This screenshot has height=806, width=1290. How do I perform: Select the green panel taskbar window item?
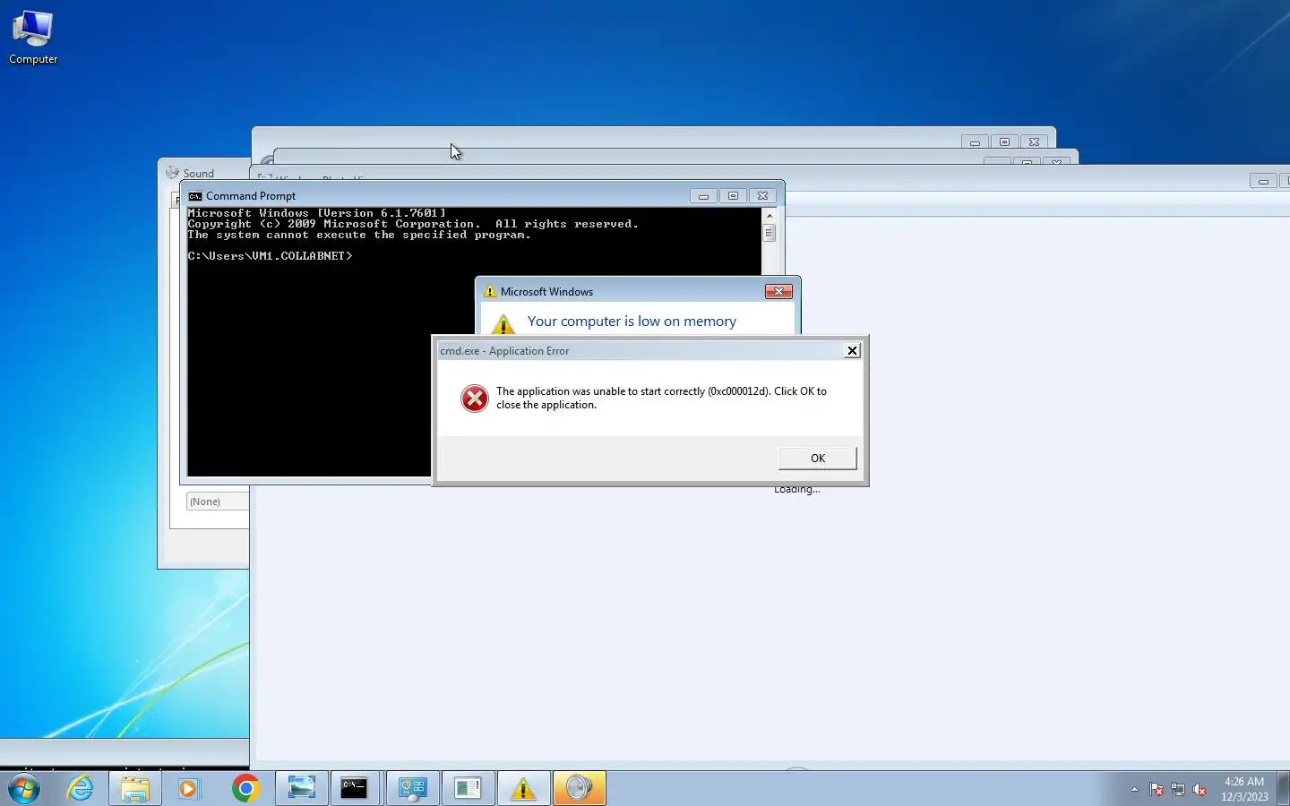(x=468, y=788)
